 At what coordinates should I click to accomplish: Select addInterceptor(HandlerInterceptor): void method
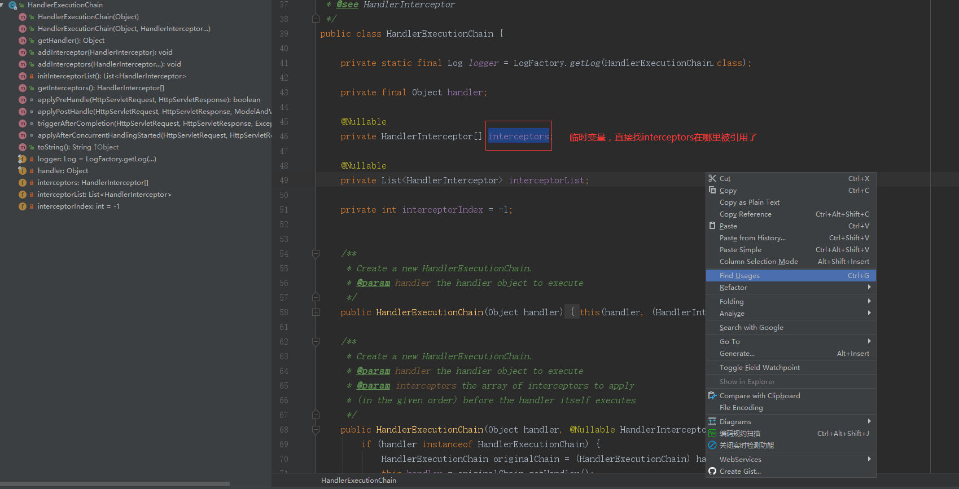click(x=105, y=52)
